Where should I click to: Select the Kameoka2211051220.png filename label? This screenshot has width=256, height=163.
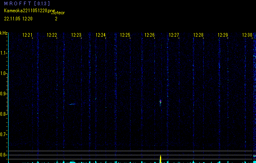pos(30,11)
